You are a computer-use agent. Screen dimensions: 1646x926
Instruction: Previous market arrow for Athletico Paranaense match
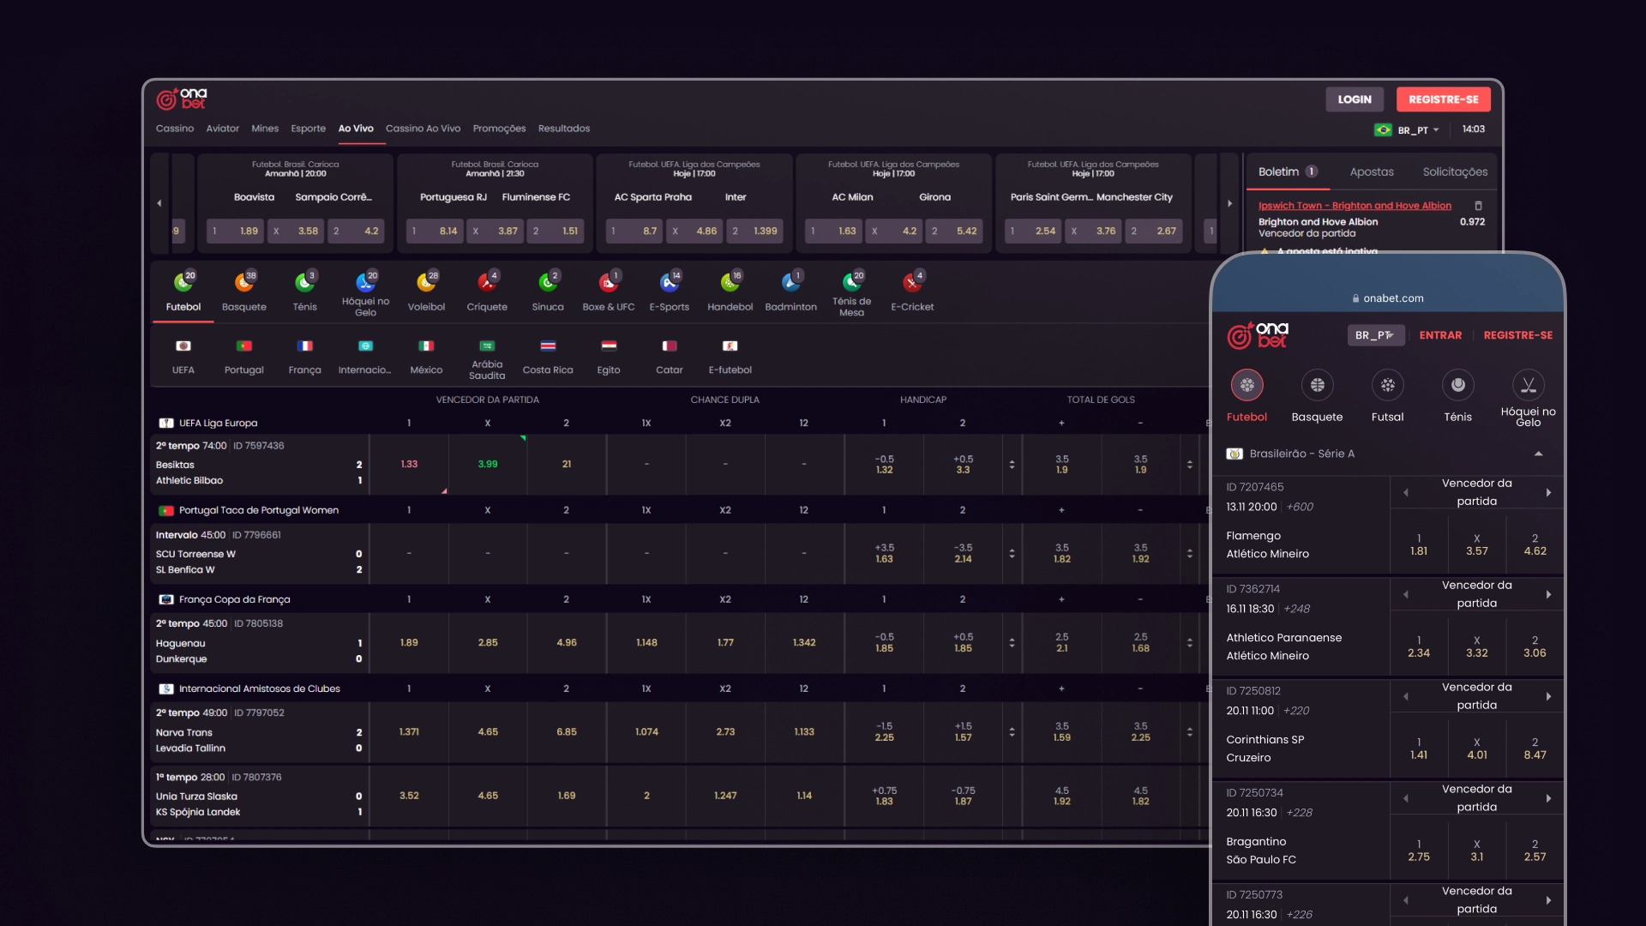(x=1405, y=594)
